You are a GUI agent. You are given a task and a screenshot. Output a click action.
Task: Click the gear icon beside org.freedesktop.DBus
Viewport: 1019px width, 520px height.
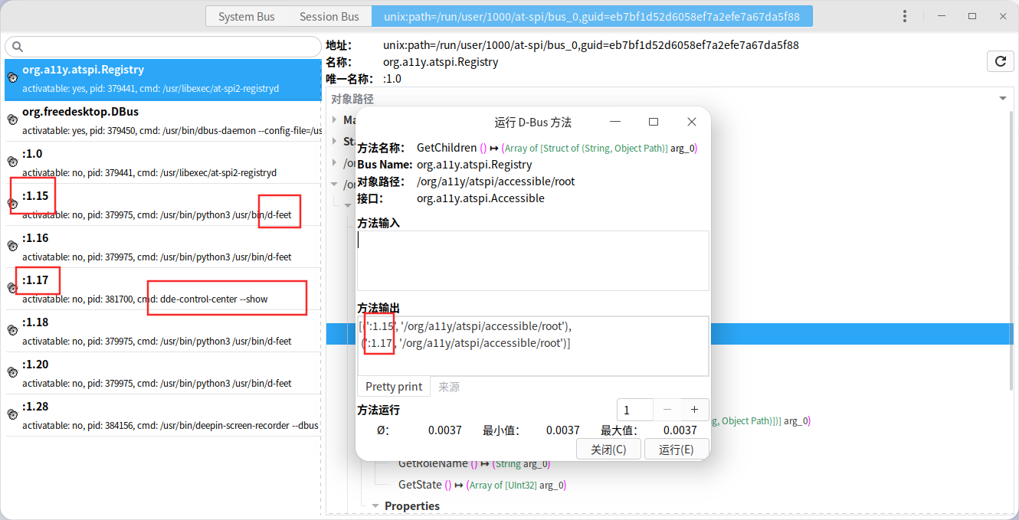click(12, 120)
